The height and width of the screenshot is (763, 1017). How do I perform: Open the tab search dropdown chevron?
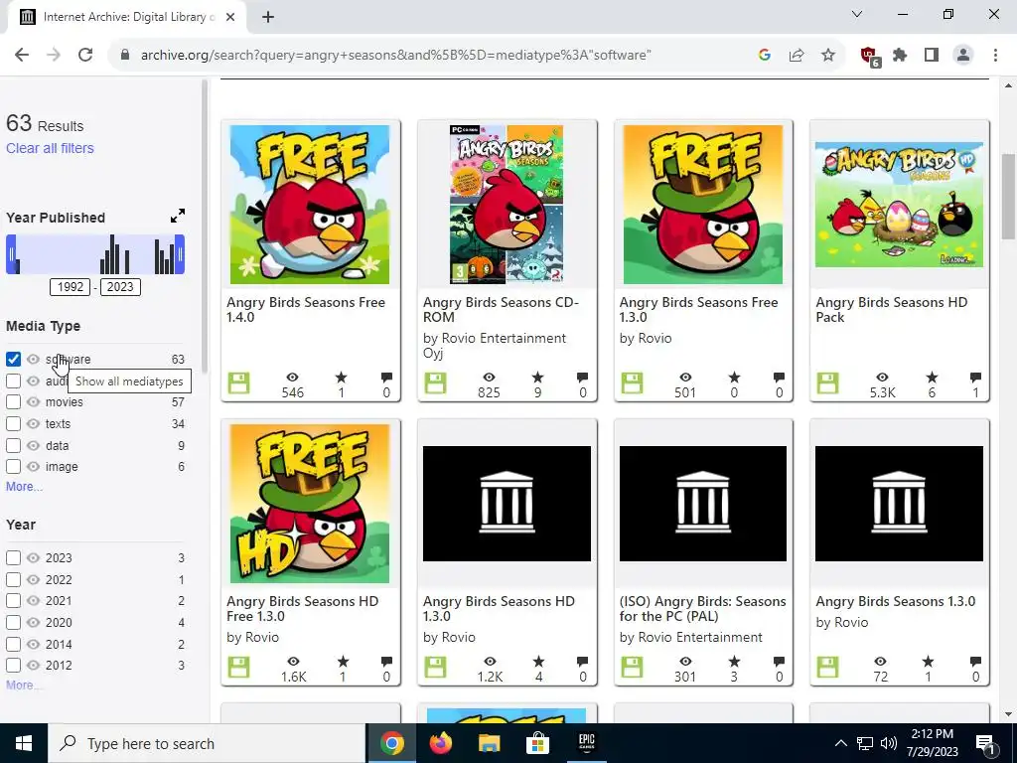pyautogui.click(x=857, y=14)
